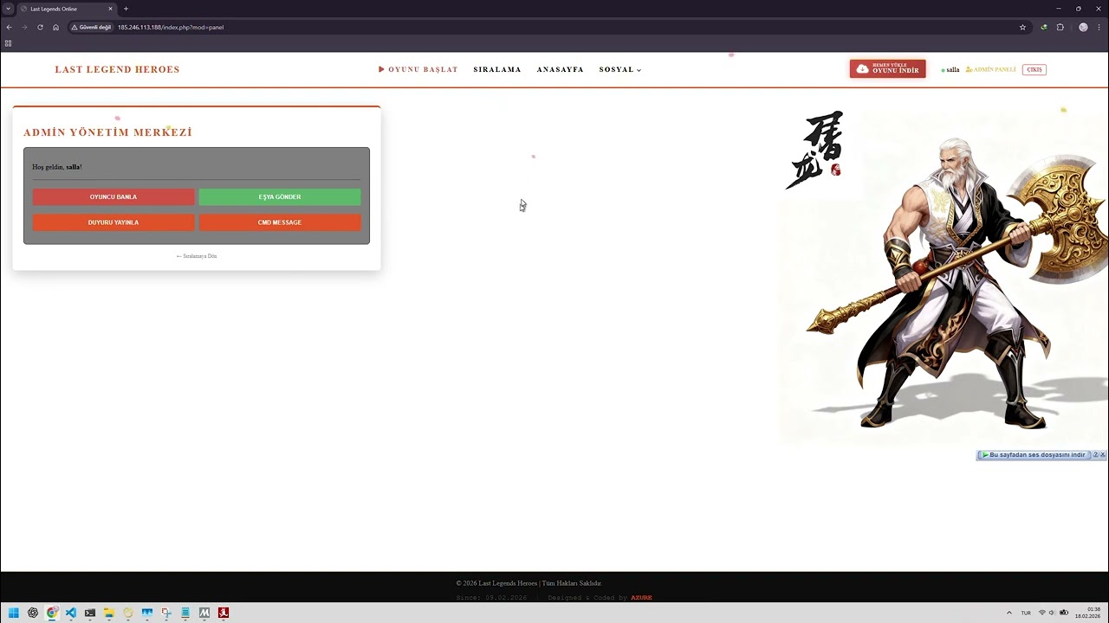Click the ÇIKIŞ logout button
The height and width of the screenshot is (623, 1109).
[1034, 69]
